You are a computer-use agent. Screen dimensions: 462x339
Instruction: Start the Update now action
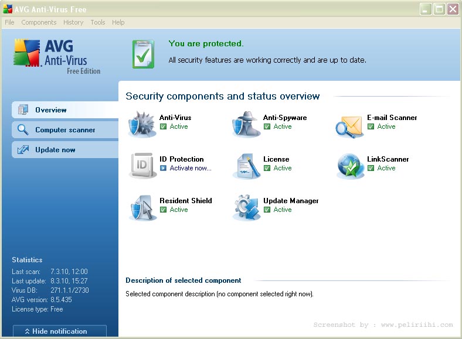tap(65, 150)
